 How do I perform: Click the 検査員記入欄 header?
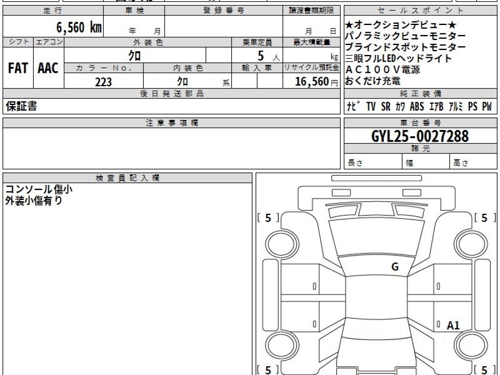[127, 178]
